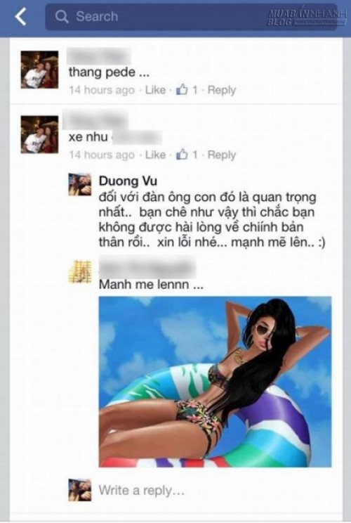This screenshot has width=351, height=523.
Task: Open the 'thang pede' commenter's avatar
Action: click(x=39, y=70)
